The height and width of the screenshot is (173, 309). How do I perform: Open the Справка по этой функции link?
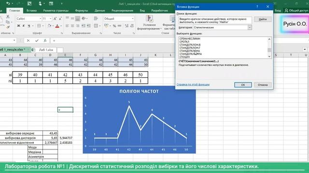click(x=193, y=85)
